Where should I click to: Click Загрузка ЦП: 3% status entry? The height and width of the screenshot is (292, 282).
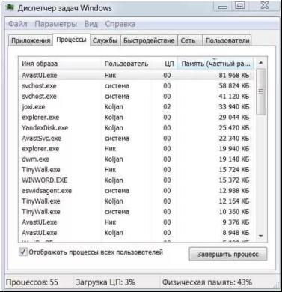coord(105,282)
